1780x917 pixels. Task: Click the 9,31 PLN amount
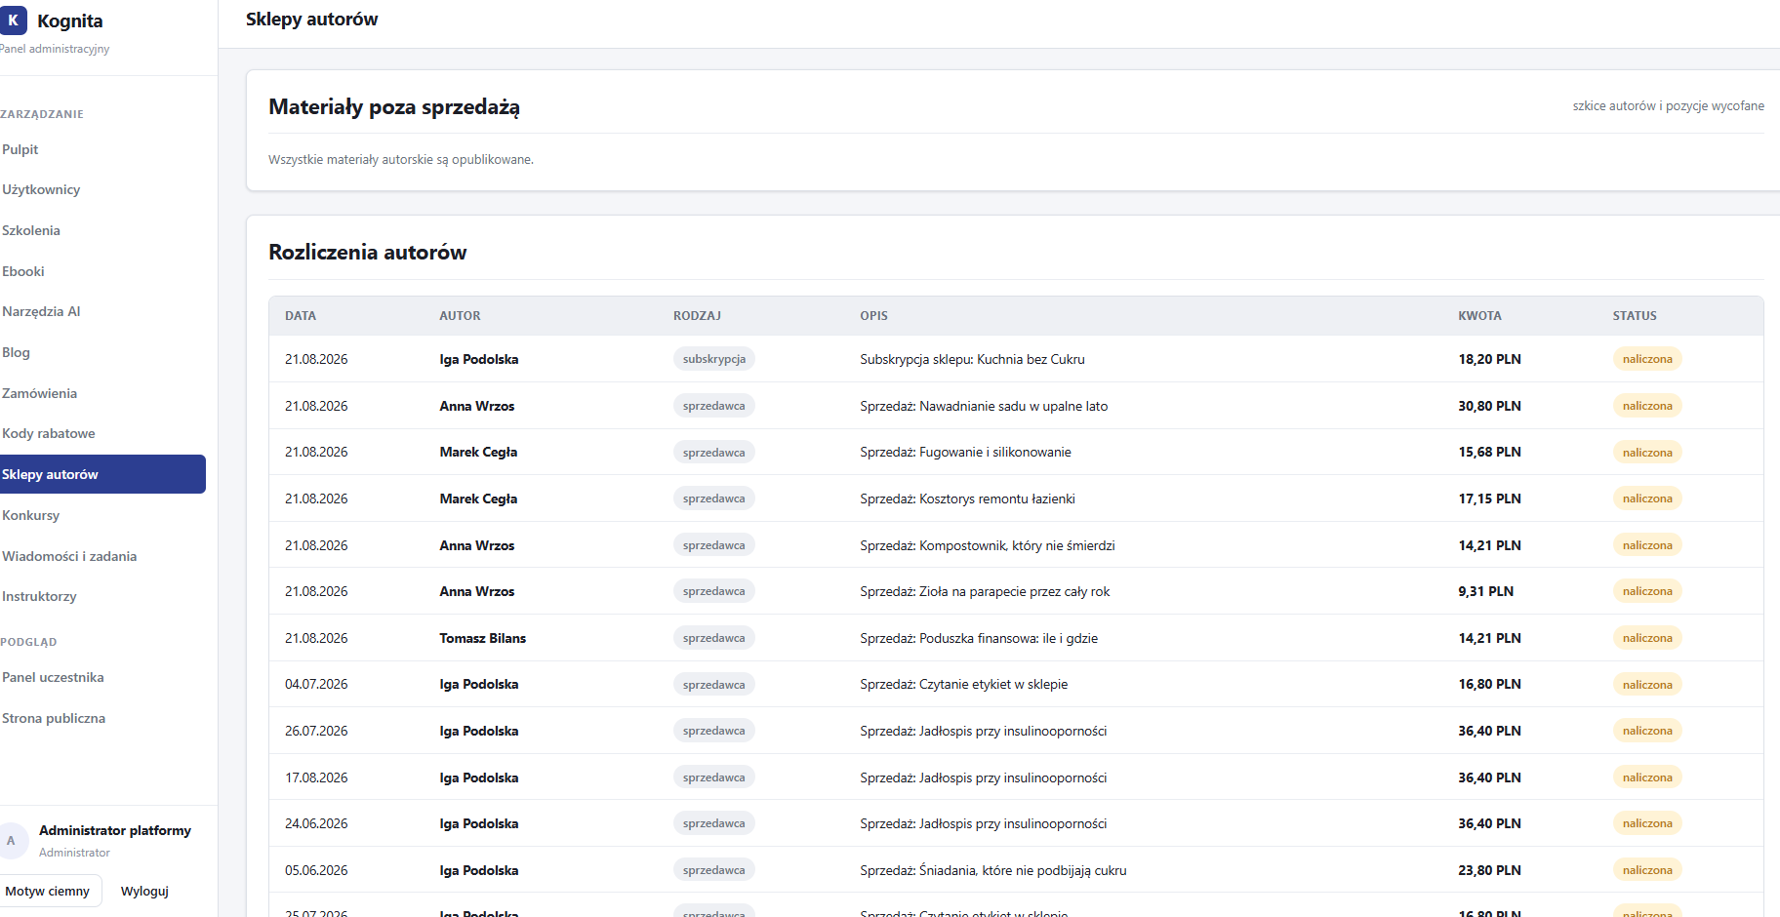1485,591
